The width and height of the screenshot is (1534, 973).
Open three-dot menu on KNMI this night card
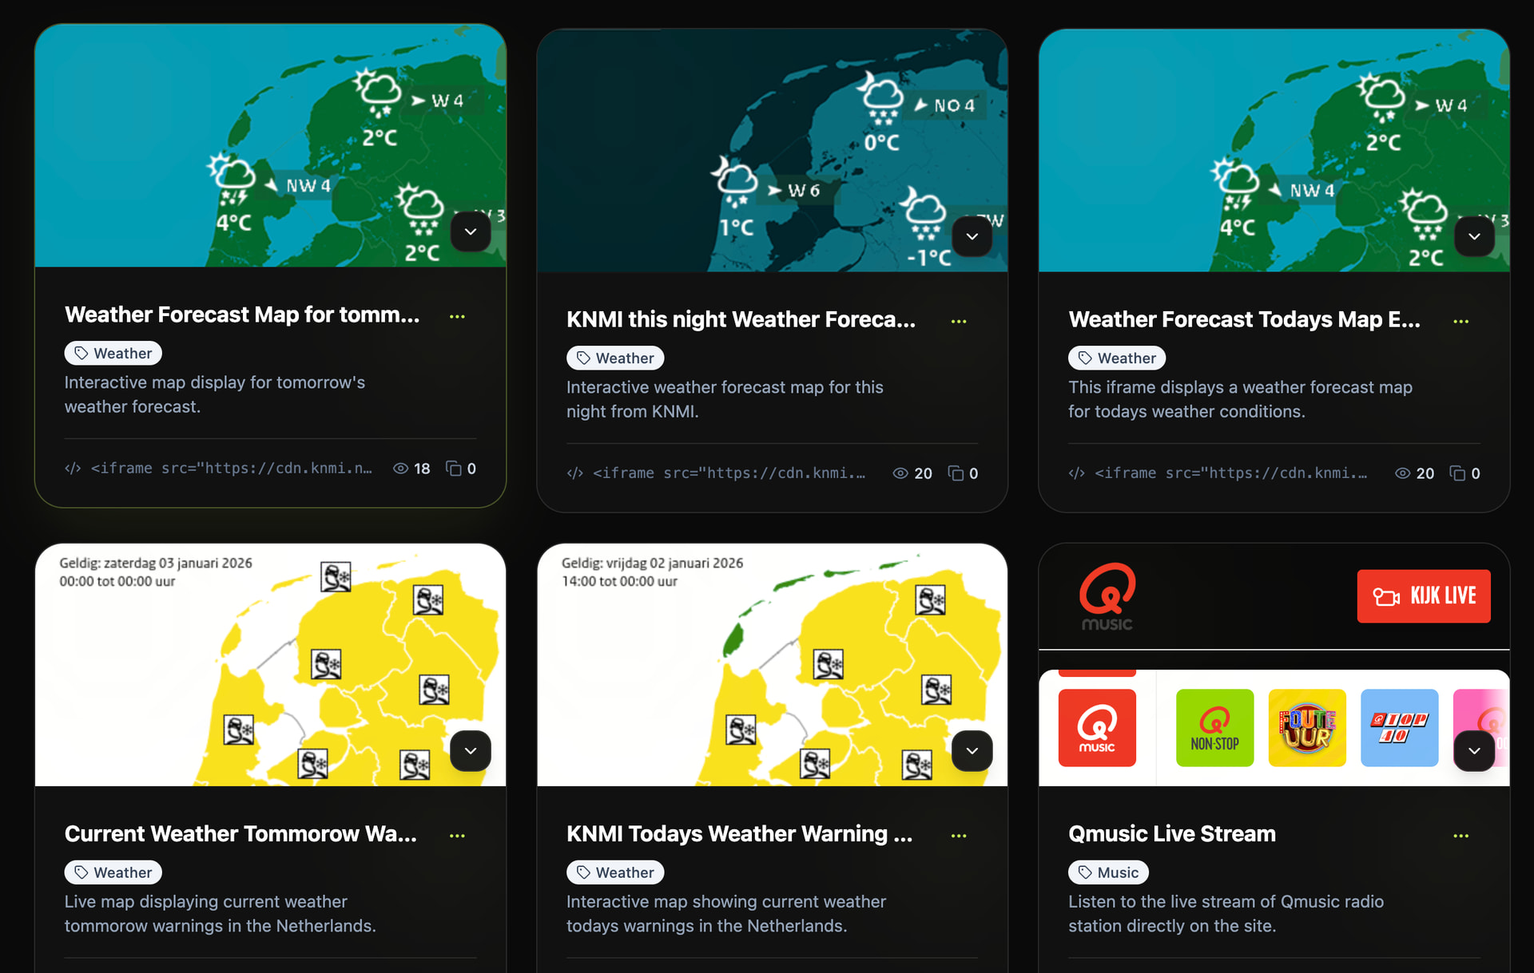click(x=959, y=322)
